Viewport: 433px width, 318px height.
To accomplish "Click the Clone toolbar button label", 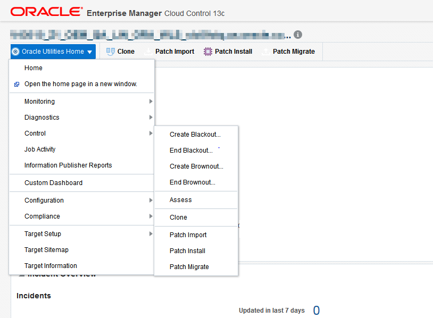I will (126, 52).
